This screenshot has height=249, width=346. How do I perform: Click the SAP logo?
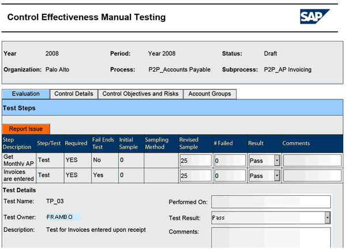coord(315,16)
